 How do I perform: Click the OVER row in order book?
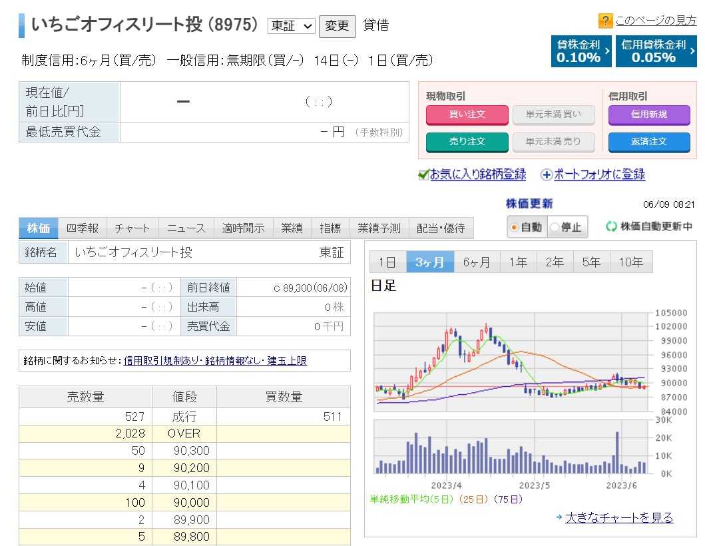coord(184,433)
